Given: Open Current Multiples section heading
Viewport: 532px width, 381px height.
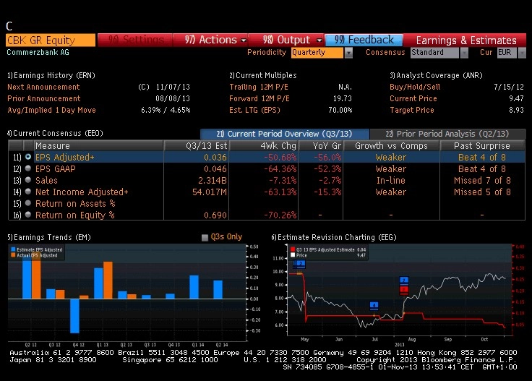Looking at the screenshot, I should (263, 75).
